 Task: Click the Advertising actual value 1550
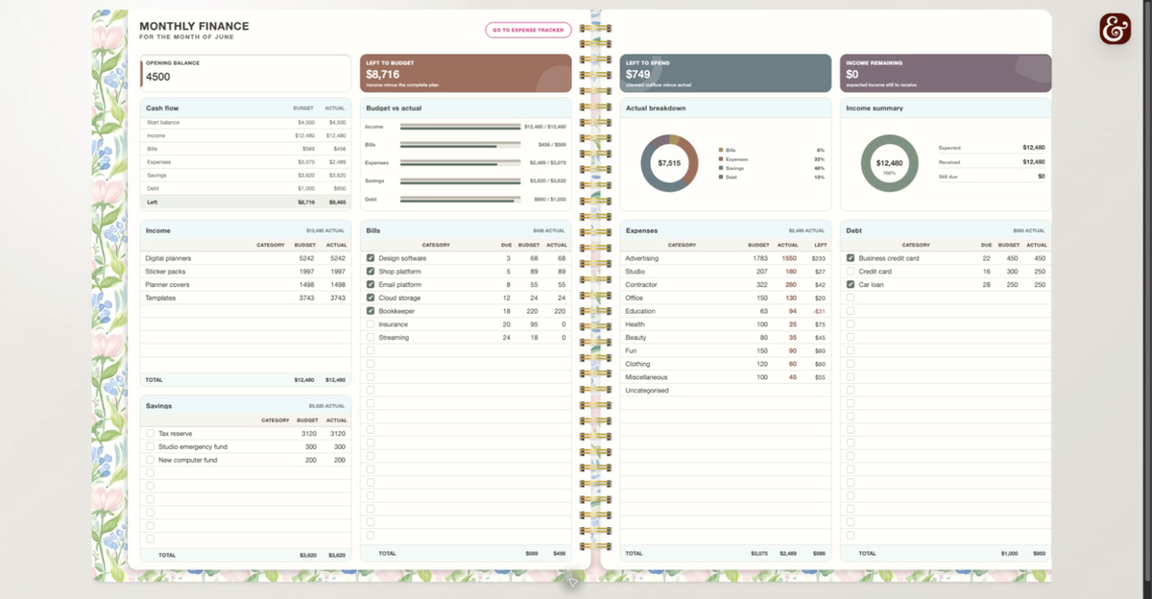click(x=789, y=258)
